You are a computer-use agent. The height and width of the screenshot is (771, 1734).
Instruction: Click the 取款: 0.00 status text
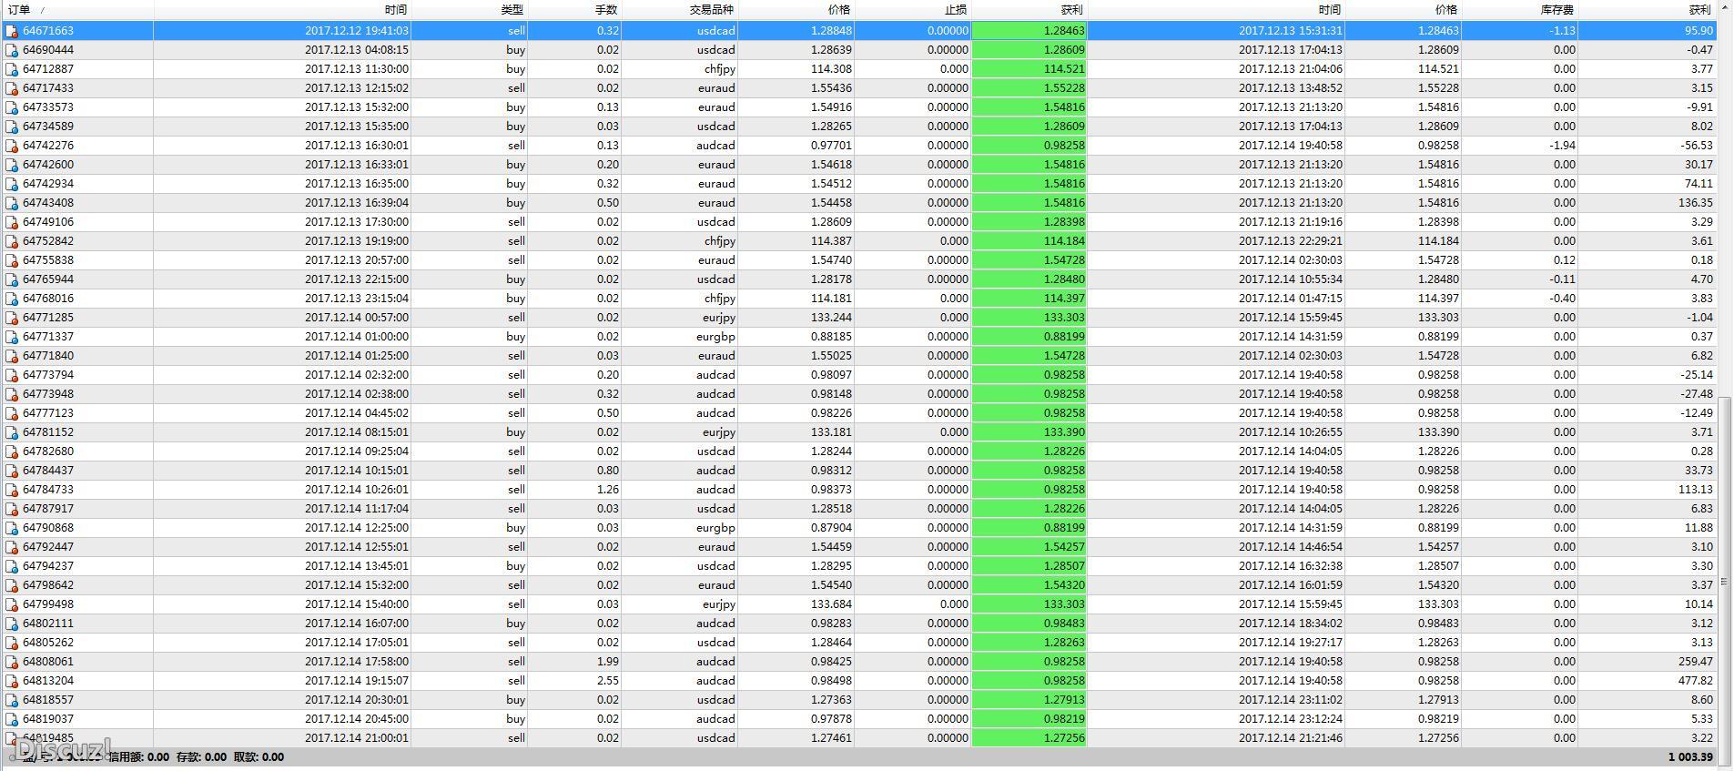coord(259,756)
